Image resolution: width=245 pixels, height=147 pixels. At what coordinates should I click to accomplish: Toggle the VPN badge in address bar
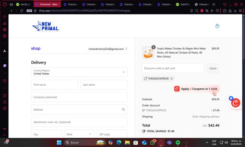(29, 11)
